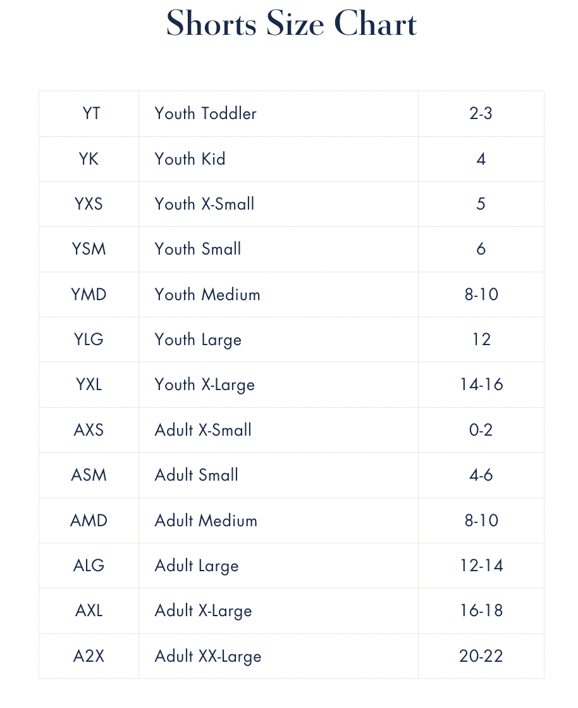Click the Youth Toddler label
Image resolution: width=578 pixels, height=708 pixels.
206,114
